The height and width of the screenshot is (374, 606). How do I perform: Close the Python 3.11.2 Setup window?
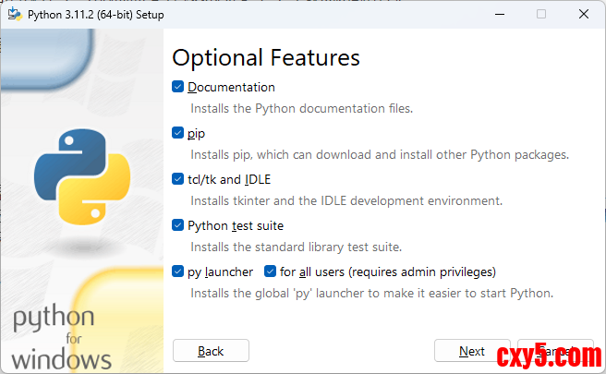(x=584, y=14)
